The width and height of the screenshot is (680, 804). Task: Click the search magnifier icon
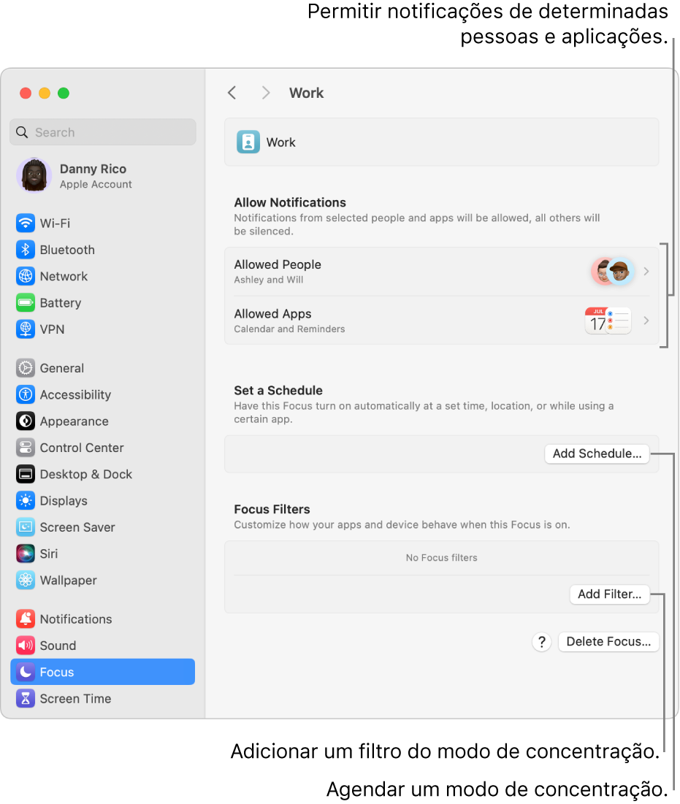pyautogui.click(x=22, y=132)
